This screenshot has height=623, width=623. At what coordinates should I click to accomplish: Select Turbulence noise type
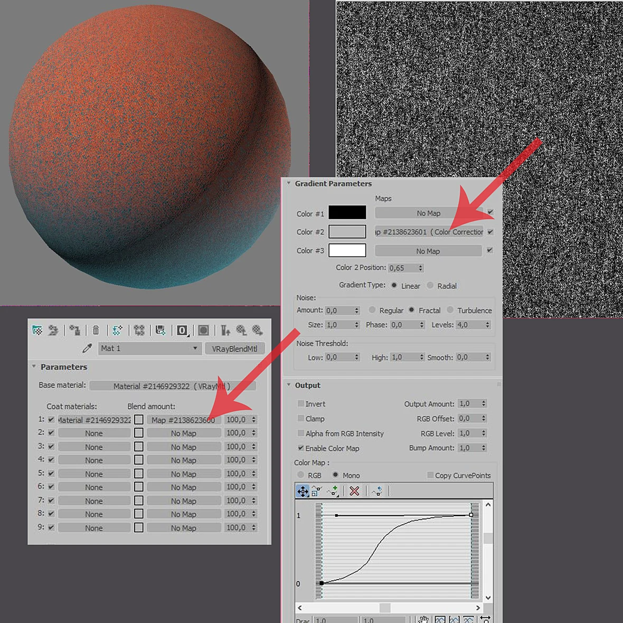[x=450, y=309]
